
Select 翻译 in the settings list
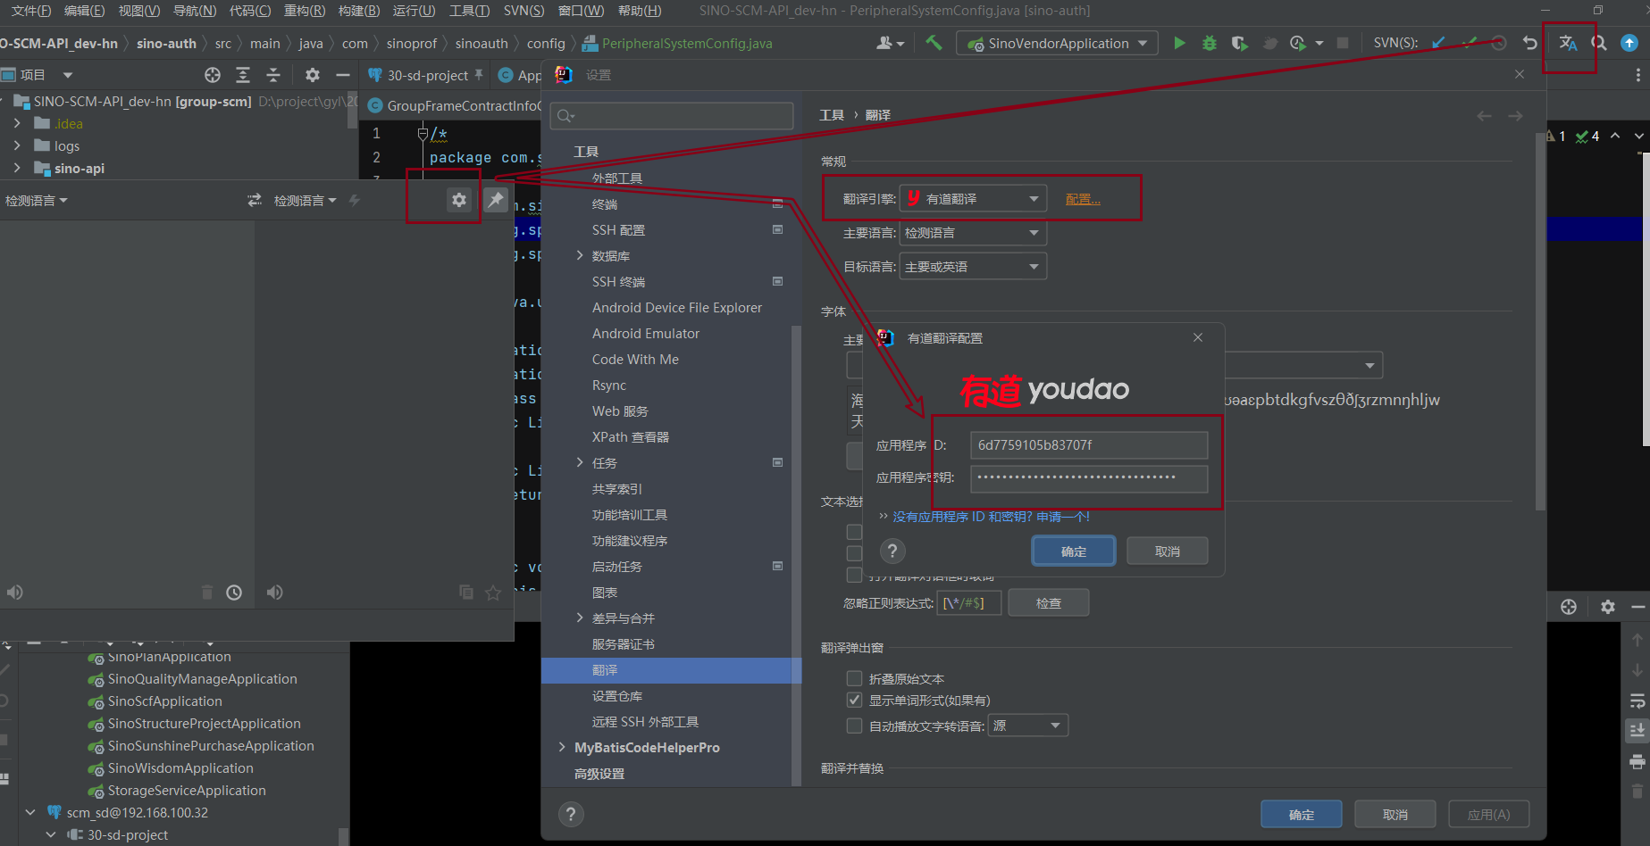coord(605,670)
